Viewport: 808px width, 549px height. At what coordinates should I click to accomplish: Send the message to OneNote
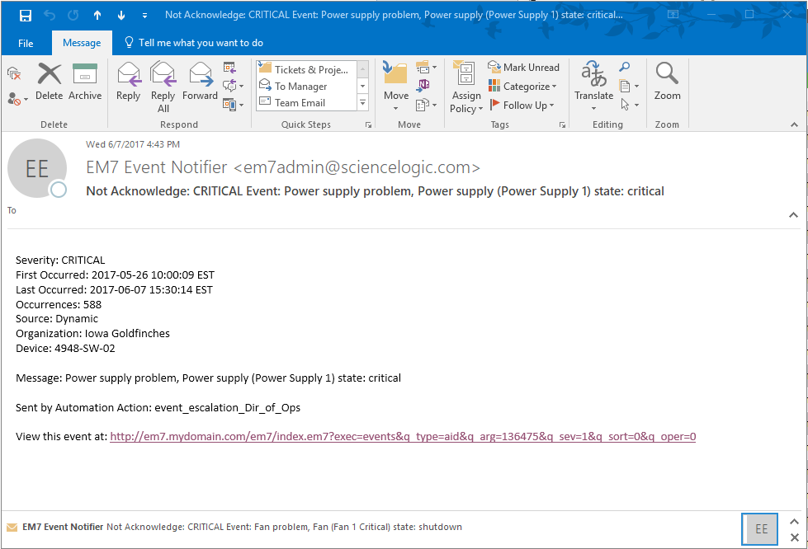click(423, 85)
